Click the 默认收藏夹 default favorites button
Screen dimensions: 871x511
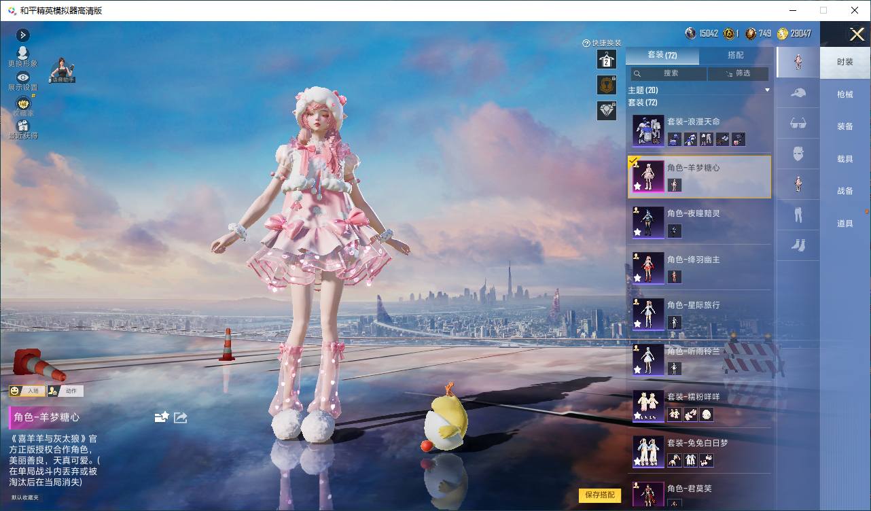click(x=25, y=497)
